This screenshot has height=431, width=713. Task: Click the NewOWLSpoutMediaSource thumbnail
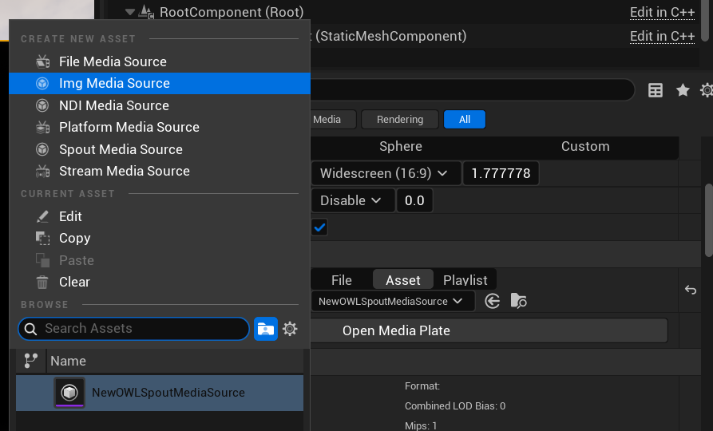pos(69,393)
